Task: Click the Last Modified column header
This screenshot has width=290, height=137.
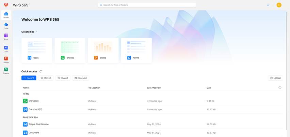Action: 154,88
